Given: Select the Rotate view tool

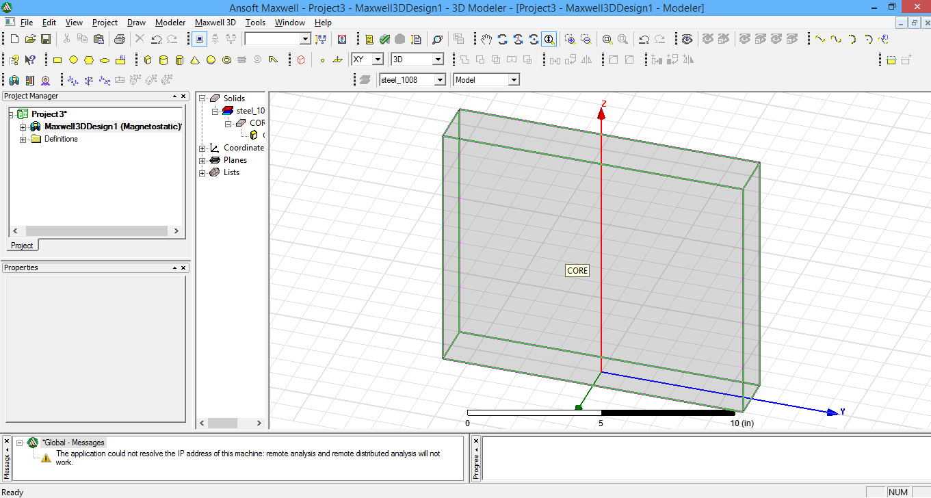Looking at the screenshot, I should pyautogui.click(x=502, y=39).
